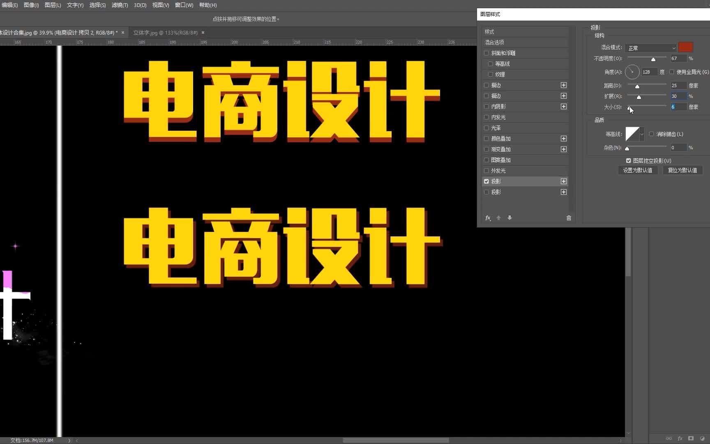
Task: Expand the fx icon flyout menu
Action: [x=491, y=221]
